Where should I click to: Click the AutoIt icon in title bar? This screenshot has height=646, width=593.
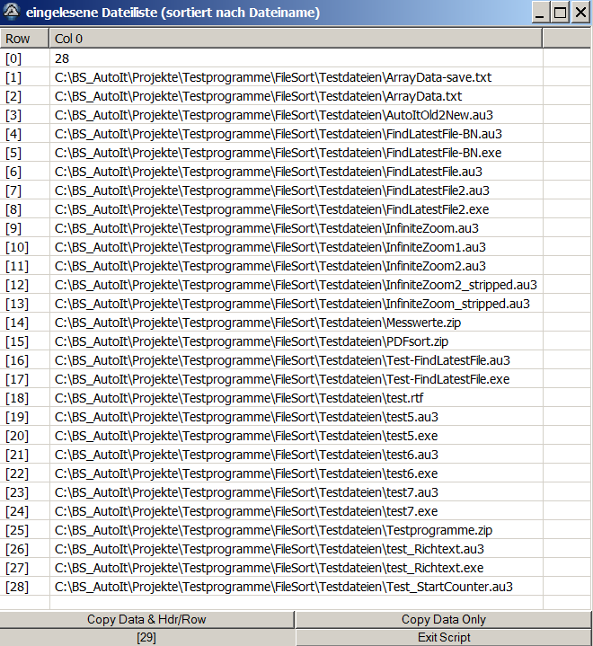(12, 13)
